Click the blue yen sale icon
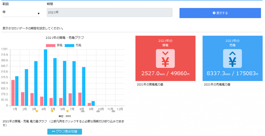265x136 pixels. click(x=232, y=59)
